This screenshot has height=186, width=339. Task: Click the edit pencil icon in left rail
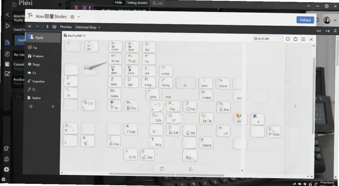point(7,74)
